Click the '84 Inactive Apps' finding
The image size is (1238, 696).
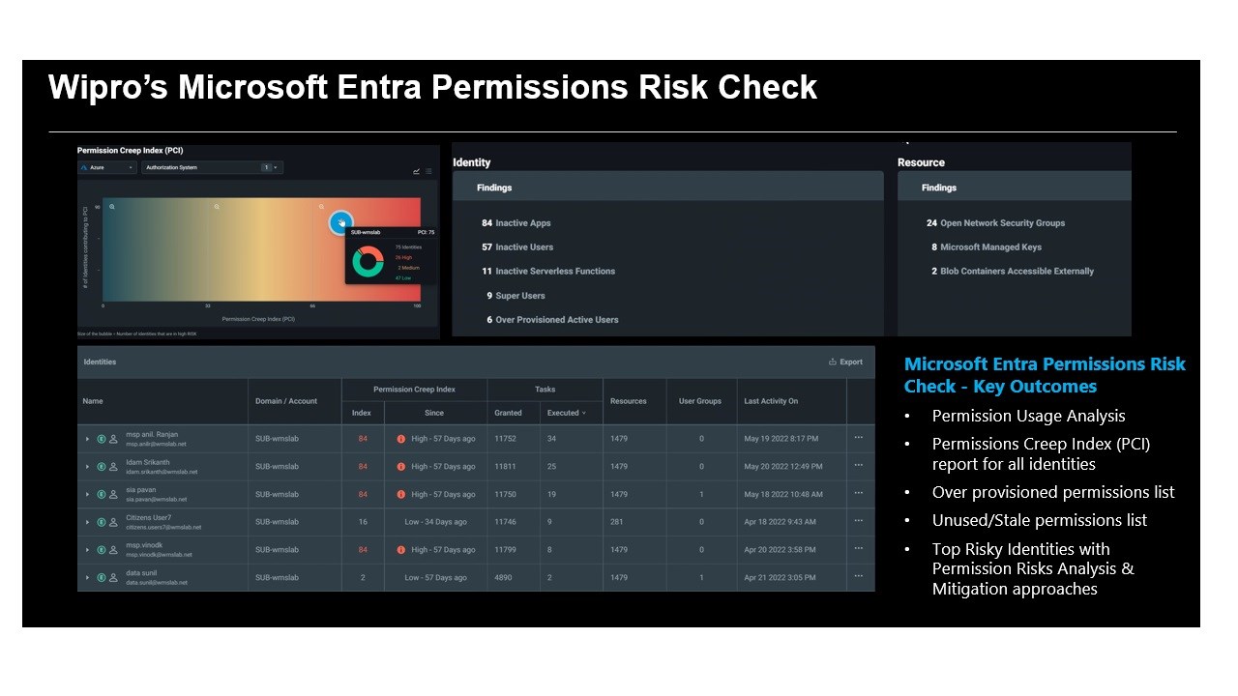(516, 223)
